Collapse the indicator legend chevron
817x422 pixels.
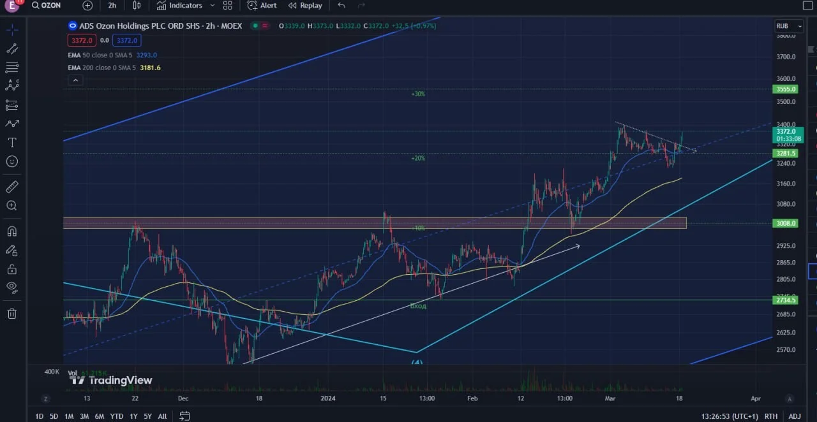click(75, 80)
